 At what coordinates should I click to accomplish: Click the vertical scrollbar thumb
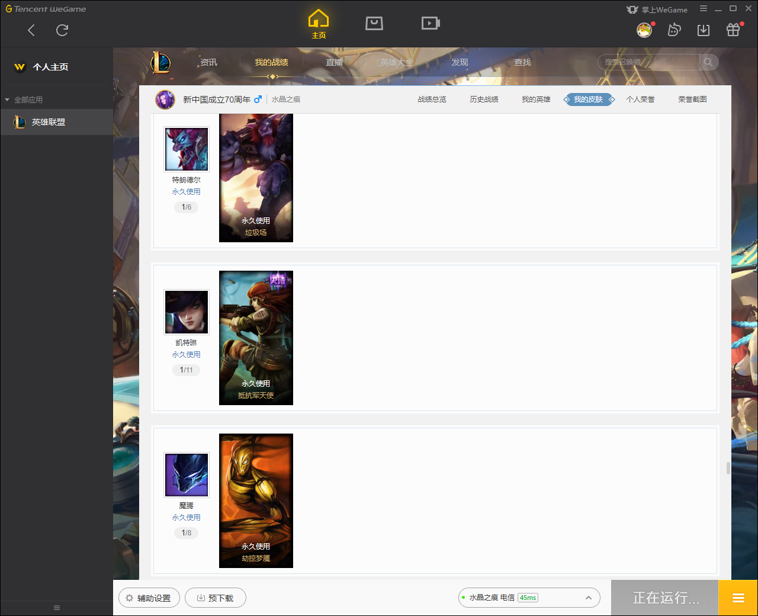click(728, 468)
